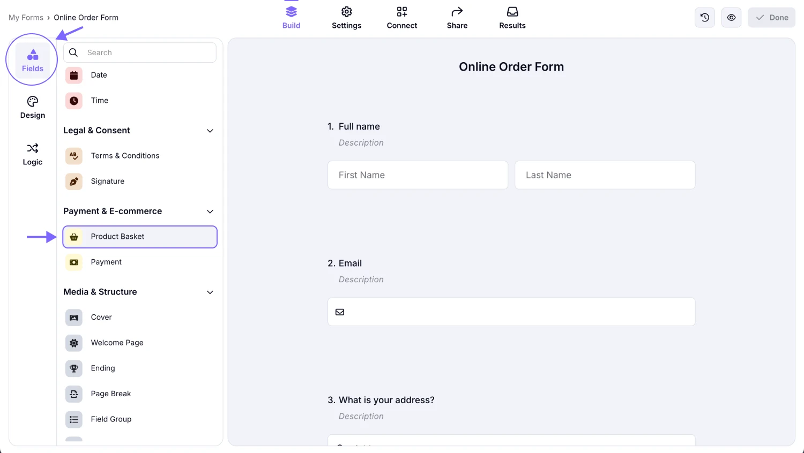804x453 pixels.
Task: Switch to the Settings tab
Action: pos(346,17)
